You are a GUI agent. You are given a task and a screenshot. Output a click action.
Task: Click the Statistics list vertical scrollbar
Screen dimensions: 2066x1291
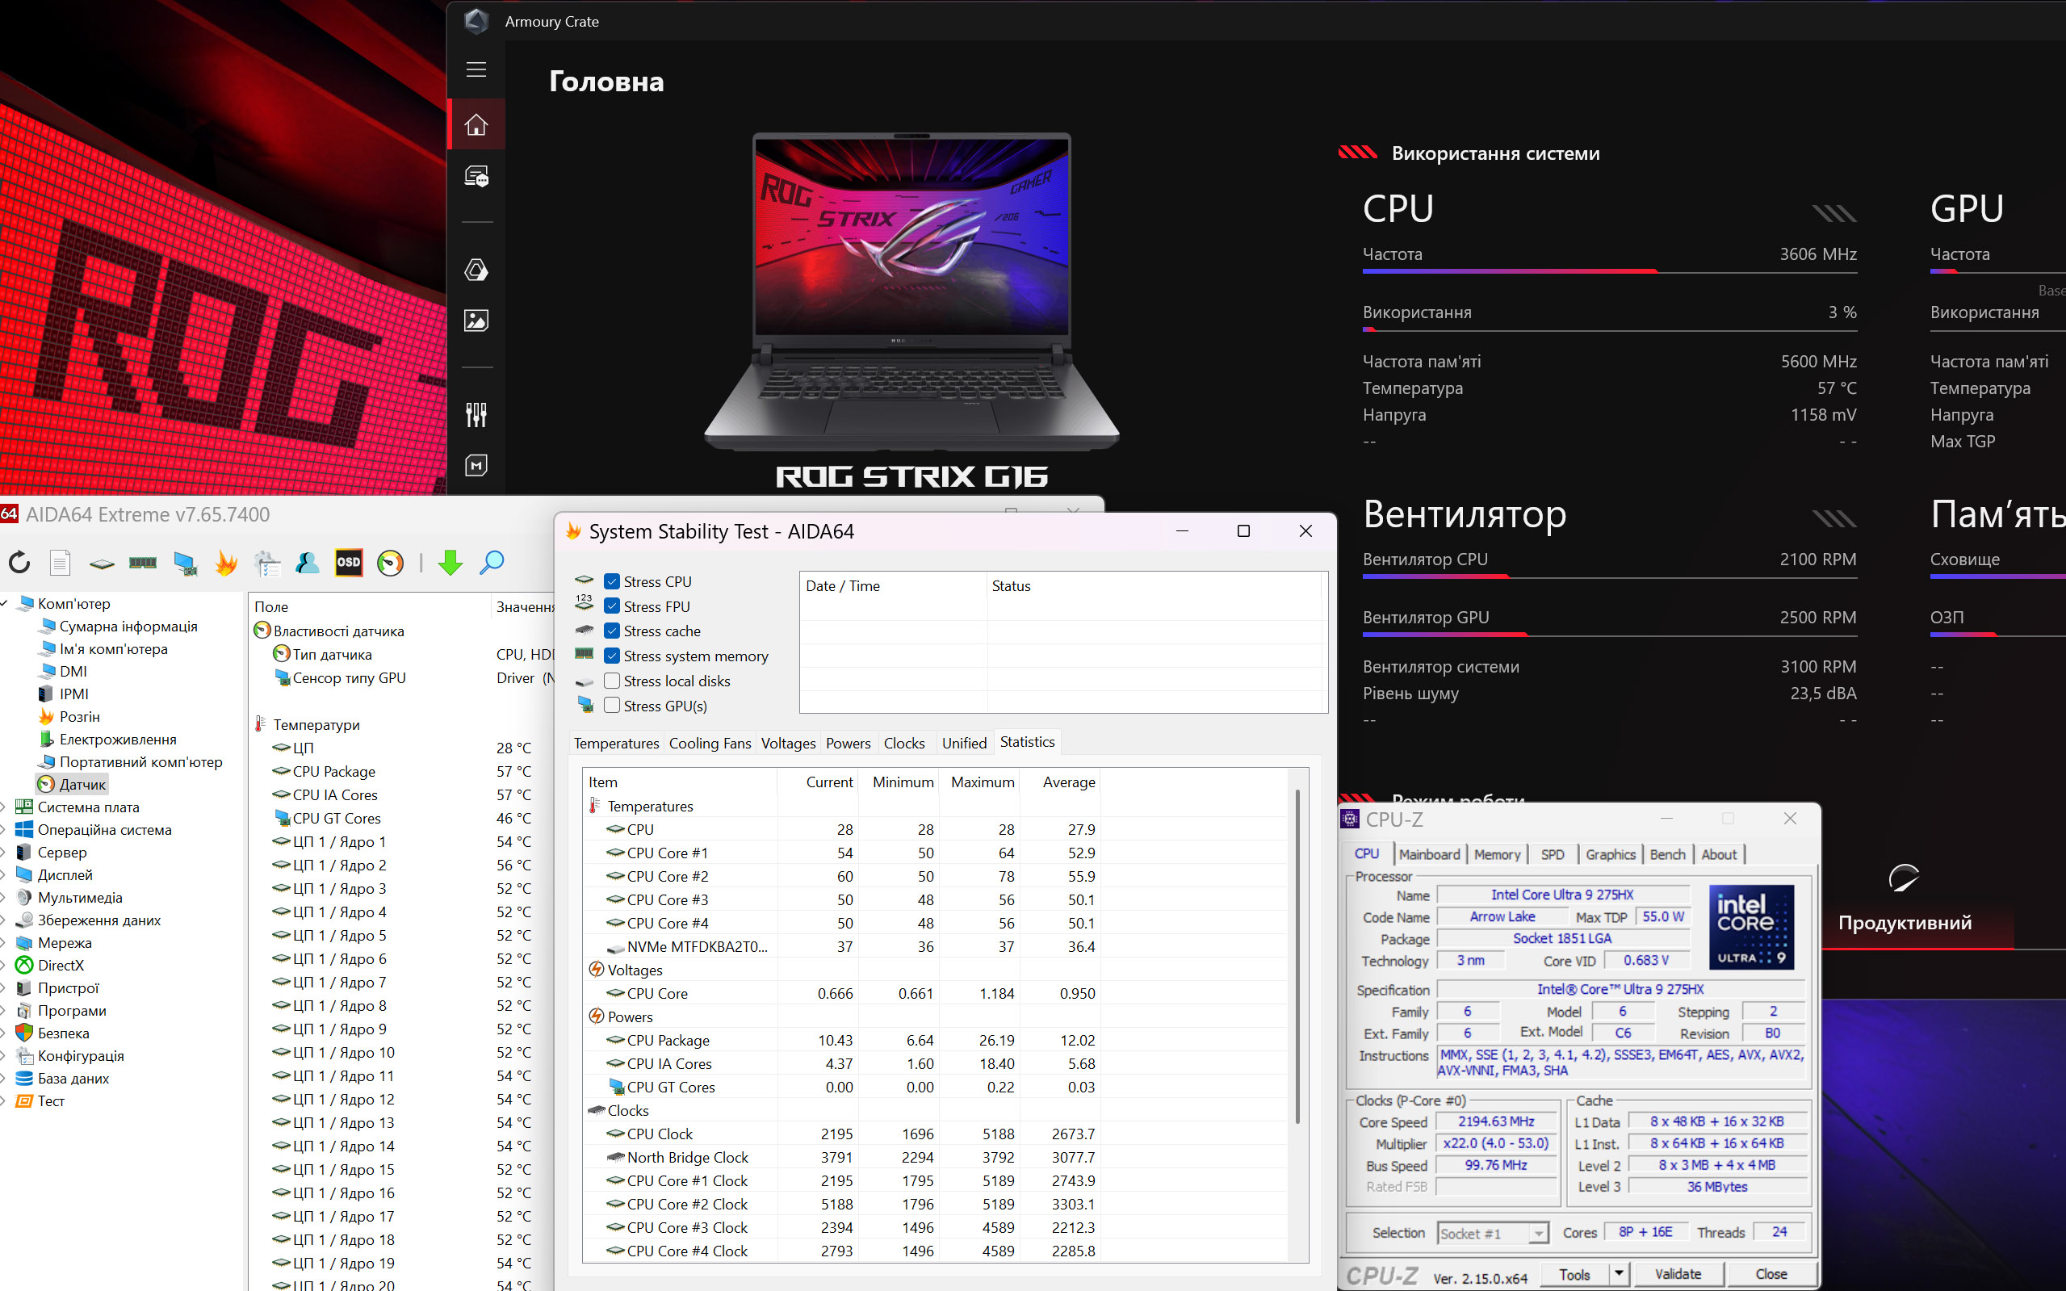[1297, 956]
